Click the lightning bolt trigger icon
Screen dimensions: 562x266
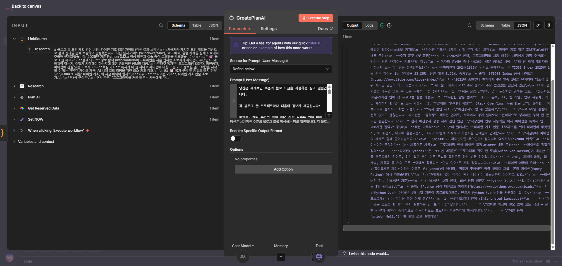click(x=88, y=131)
